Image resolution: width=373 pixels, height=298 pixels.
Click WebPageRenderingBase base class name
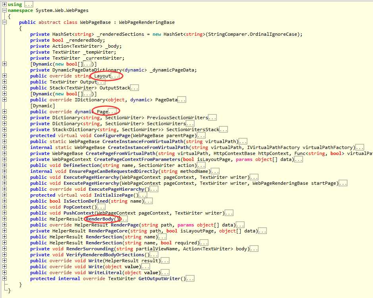[x=147, y=22]
